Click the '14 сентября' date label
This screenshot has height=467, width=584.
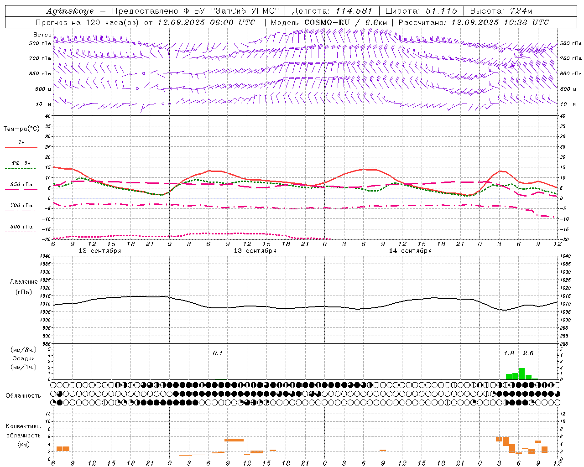pos(410,251)
